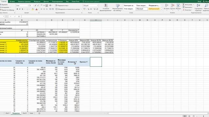Toggle bottom vertical alignment
This screenshot has width=209, height=117.
coord(47,6)
